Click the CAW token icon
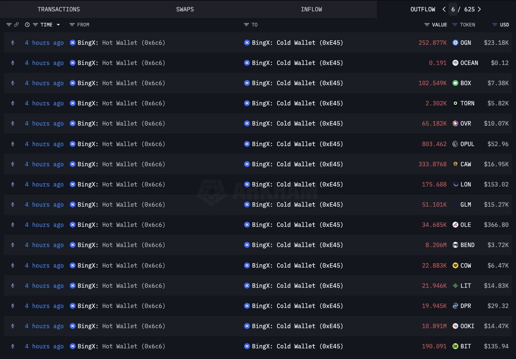This screenshot has height=359, width=516. tap(455, 164)
